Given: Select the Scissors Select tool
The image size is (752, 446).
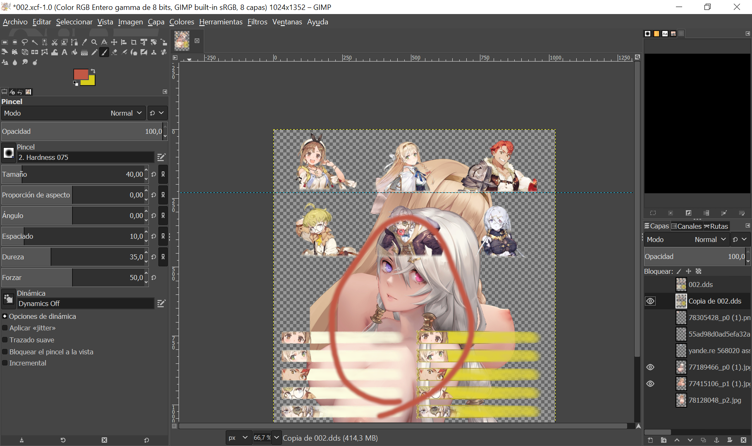Looking at the screenshot, I should 55,42.
